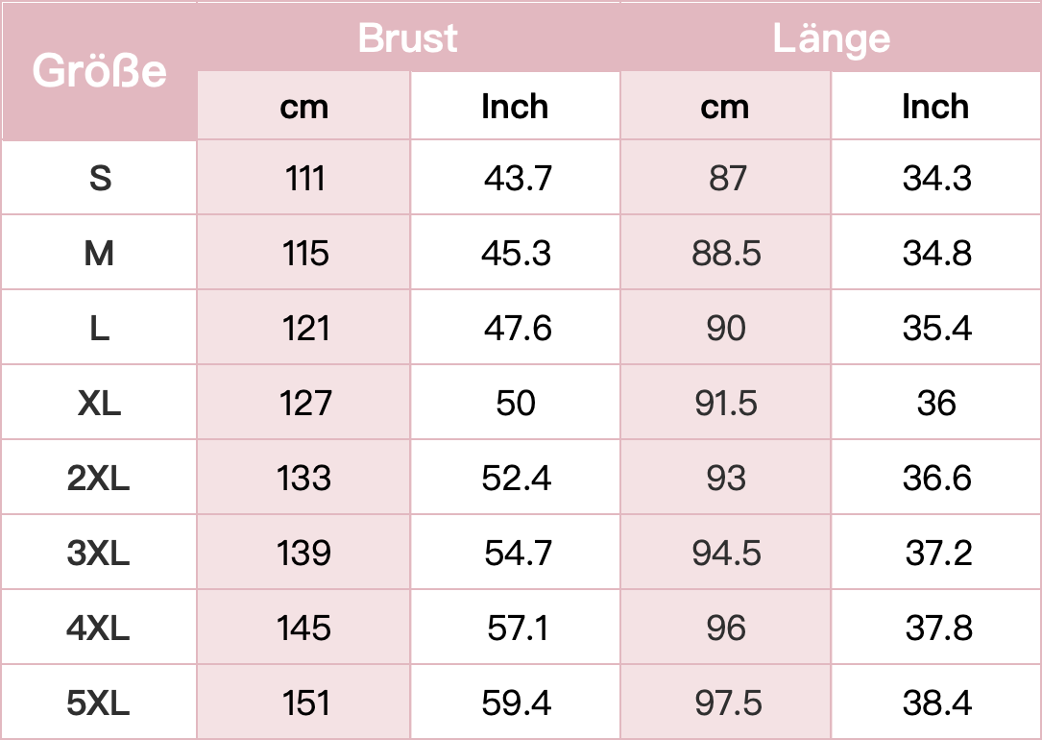Click the 97.5 cm Länge cell
The image size is (1042, 740).
pyautogui.click(x=726, y=703)
